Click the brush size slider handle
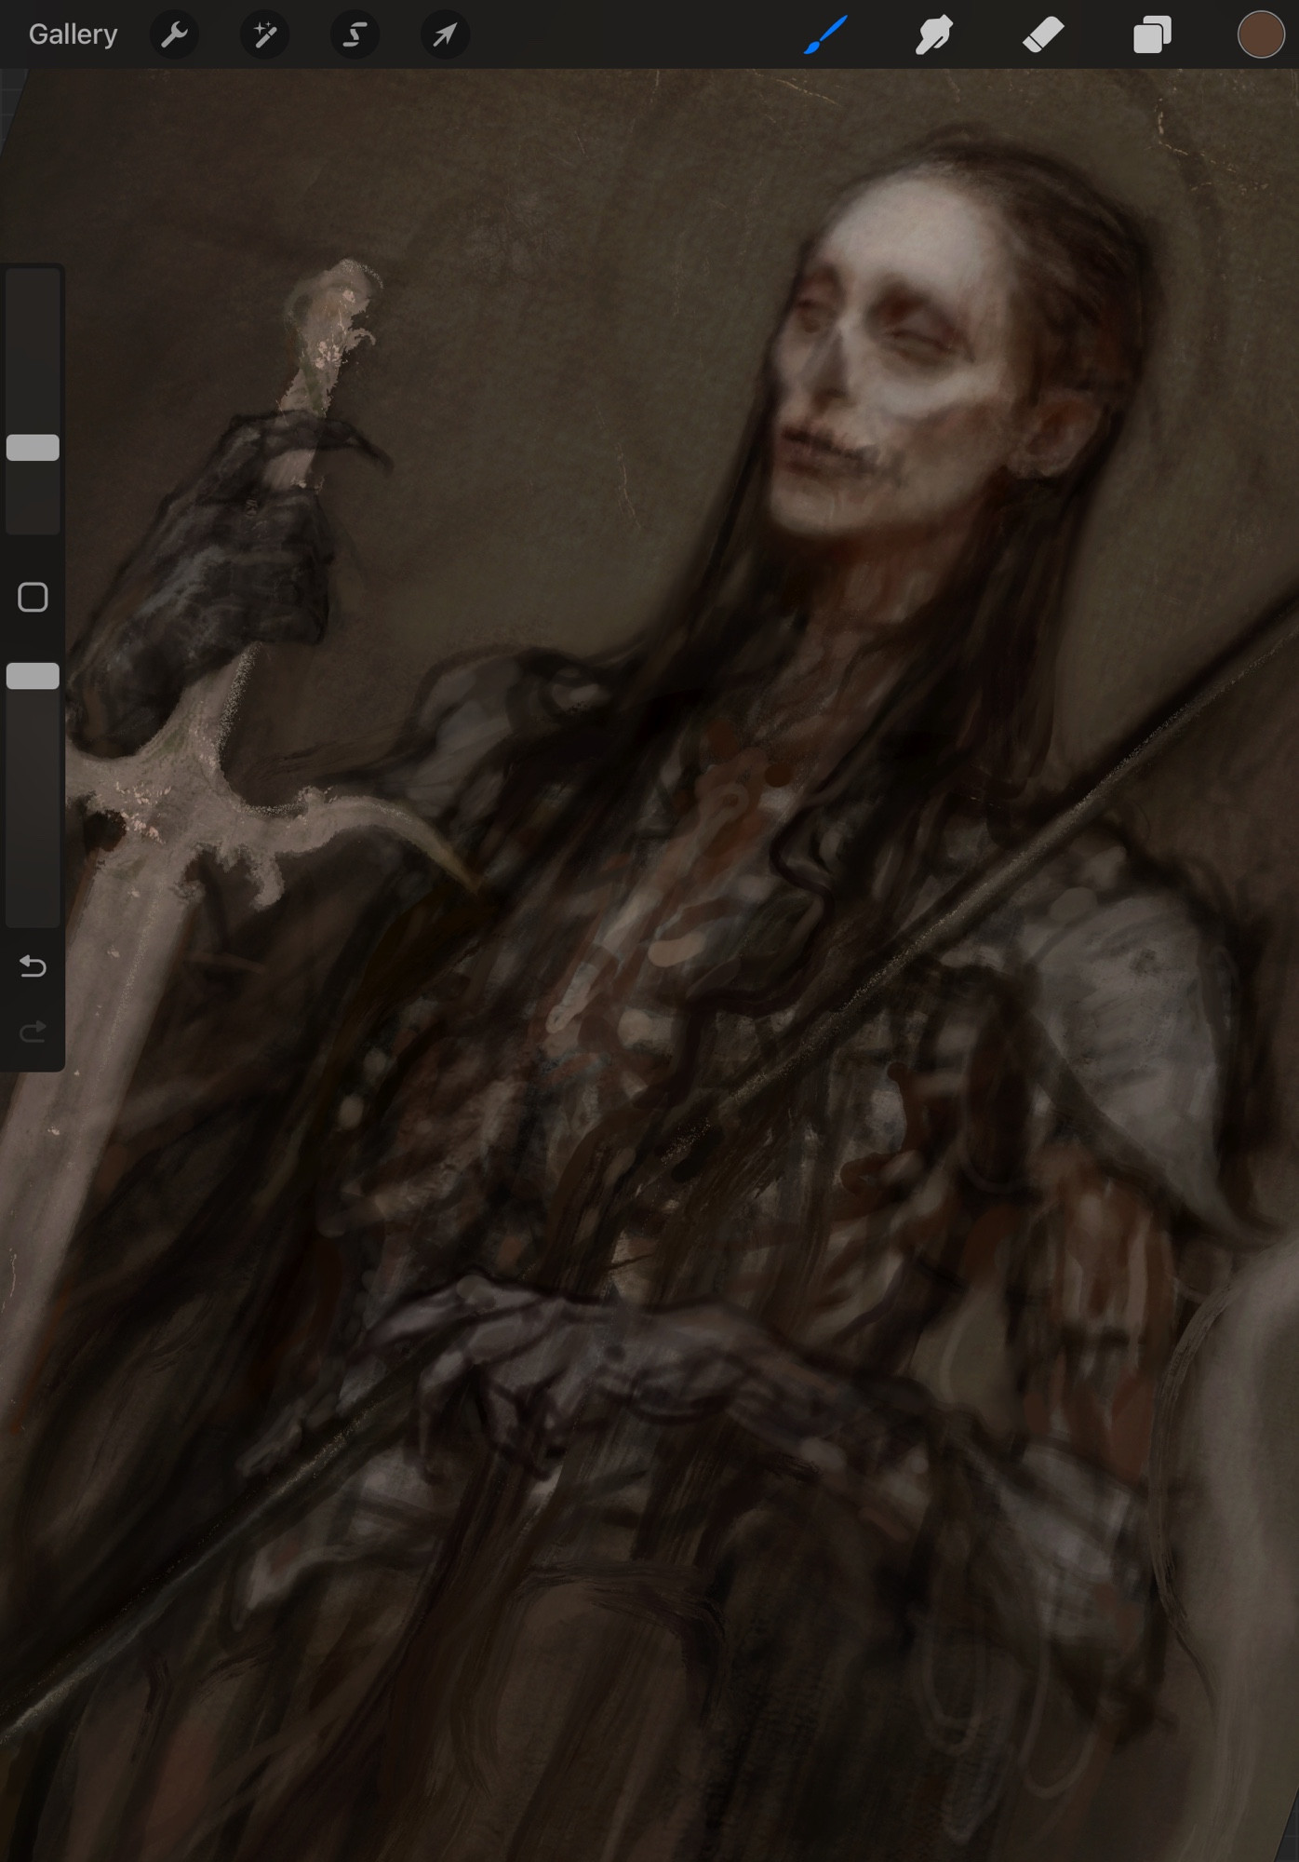Viewport: 1299px width, 1862px height. pos(33,448)
